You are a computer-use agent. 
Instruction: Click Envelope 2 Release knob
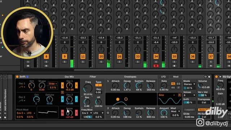click(151, 113)
